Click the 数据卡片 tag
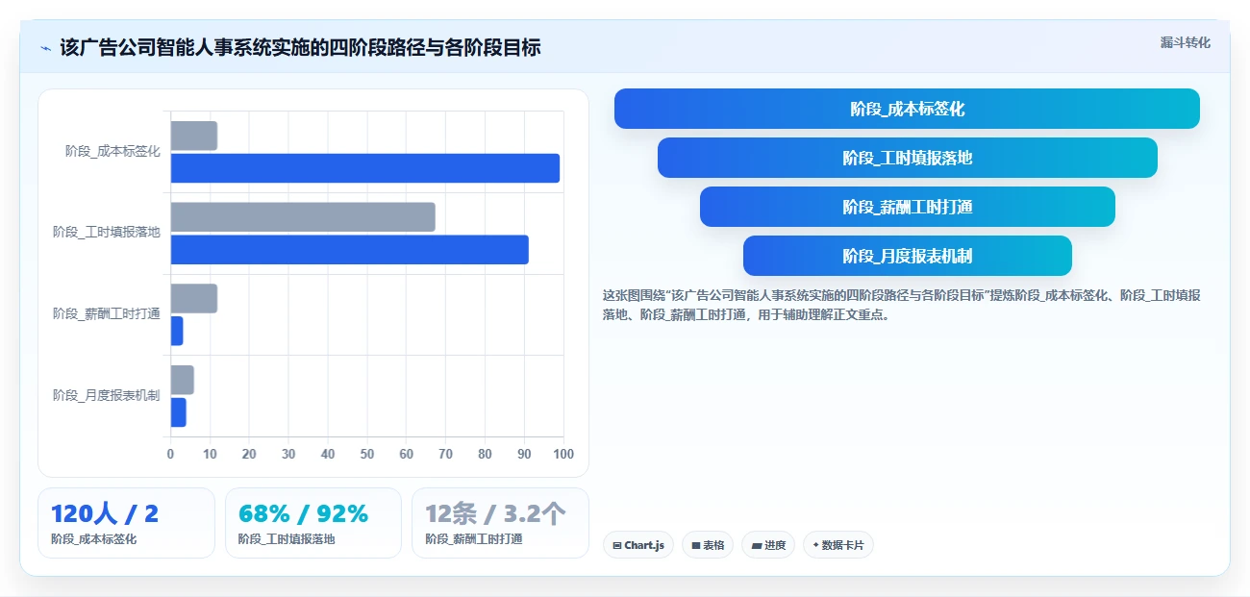Screen dimensions: 1250x597 click(x=838, y=545)
